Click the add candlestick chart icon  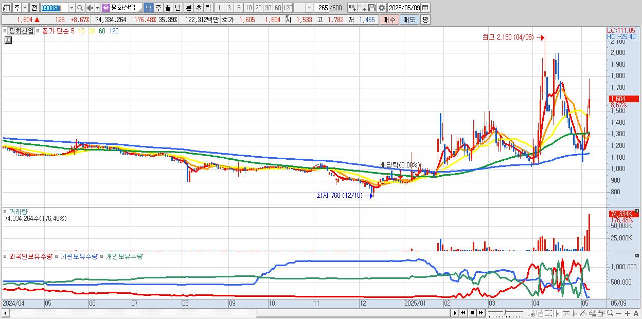(352, 8)
